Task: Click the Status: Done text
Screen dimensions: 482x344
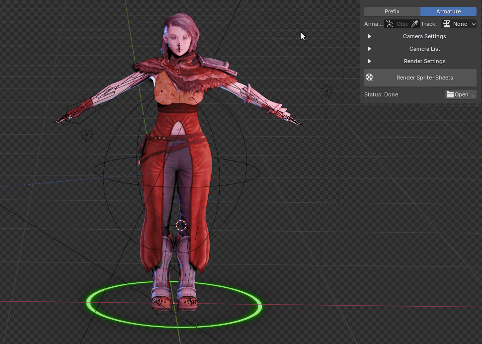Action: 381,94
